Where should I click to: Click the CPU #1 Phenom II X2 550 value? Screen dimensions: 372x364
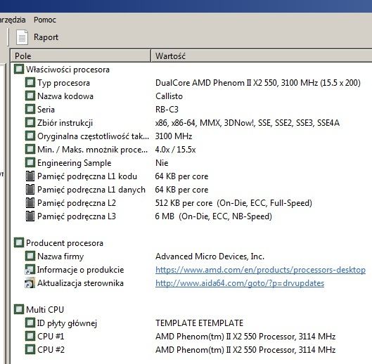[245, 337]
